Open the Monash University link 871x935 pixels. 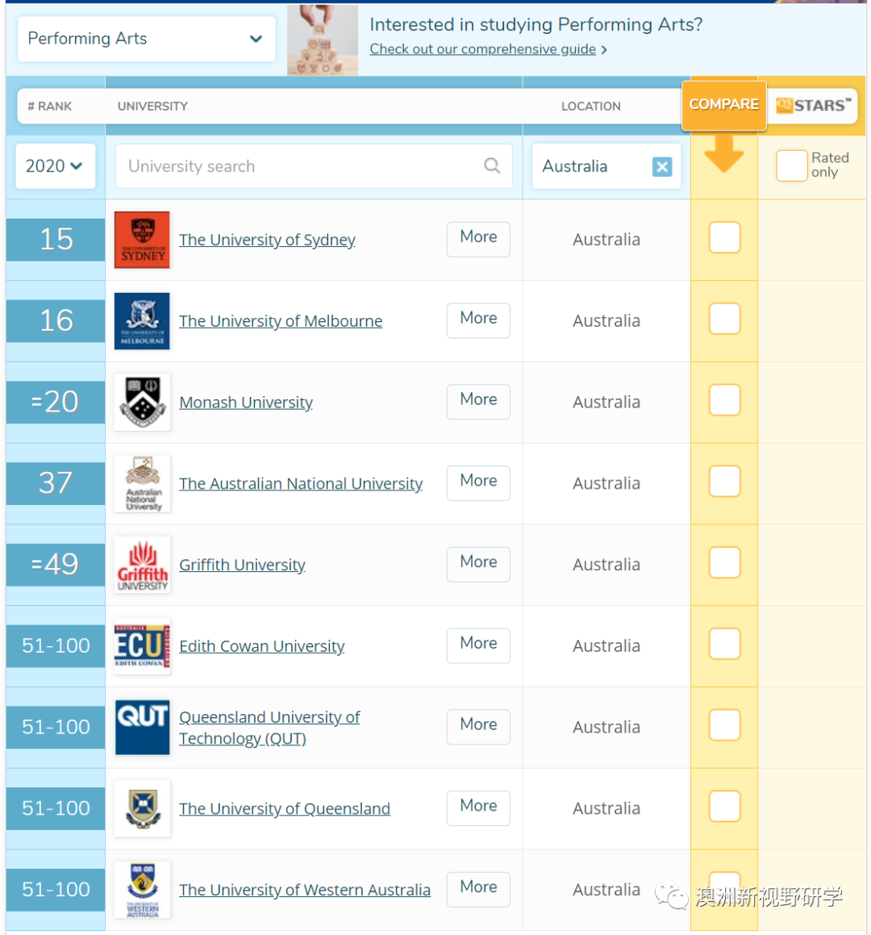pos(246,403)
